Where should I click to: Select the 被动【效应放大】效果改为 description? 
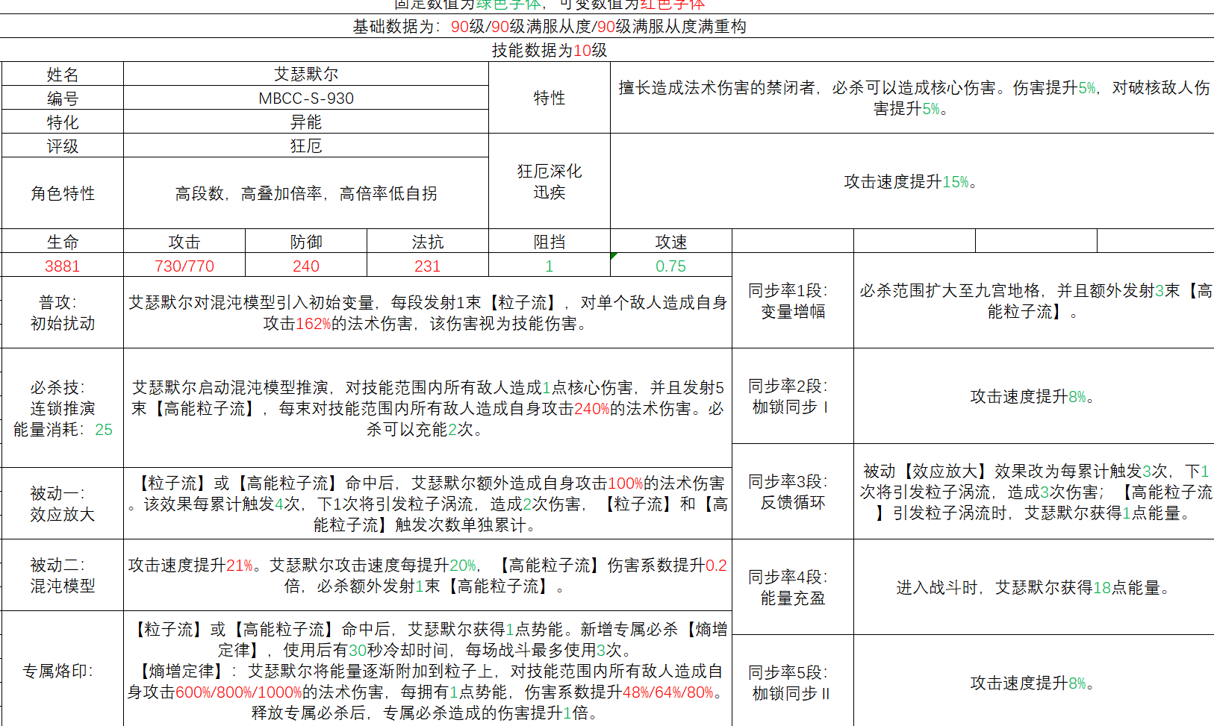coord(1034,492)
